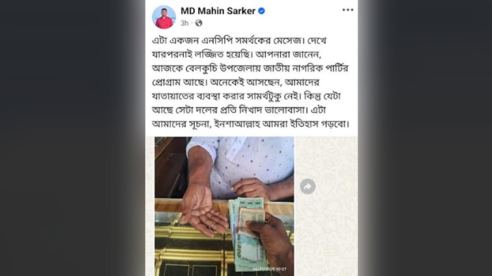Open MD Mahin Sarker profile name link
492x276 pixels.
(218, 11)
